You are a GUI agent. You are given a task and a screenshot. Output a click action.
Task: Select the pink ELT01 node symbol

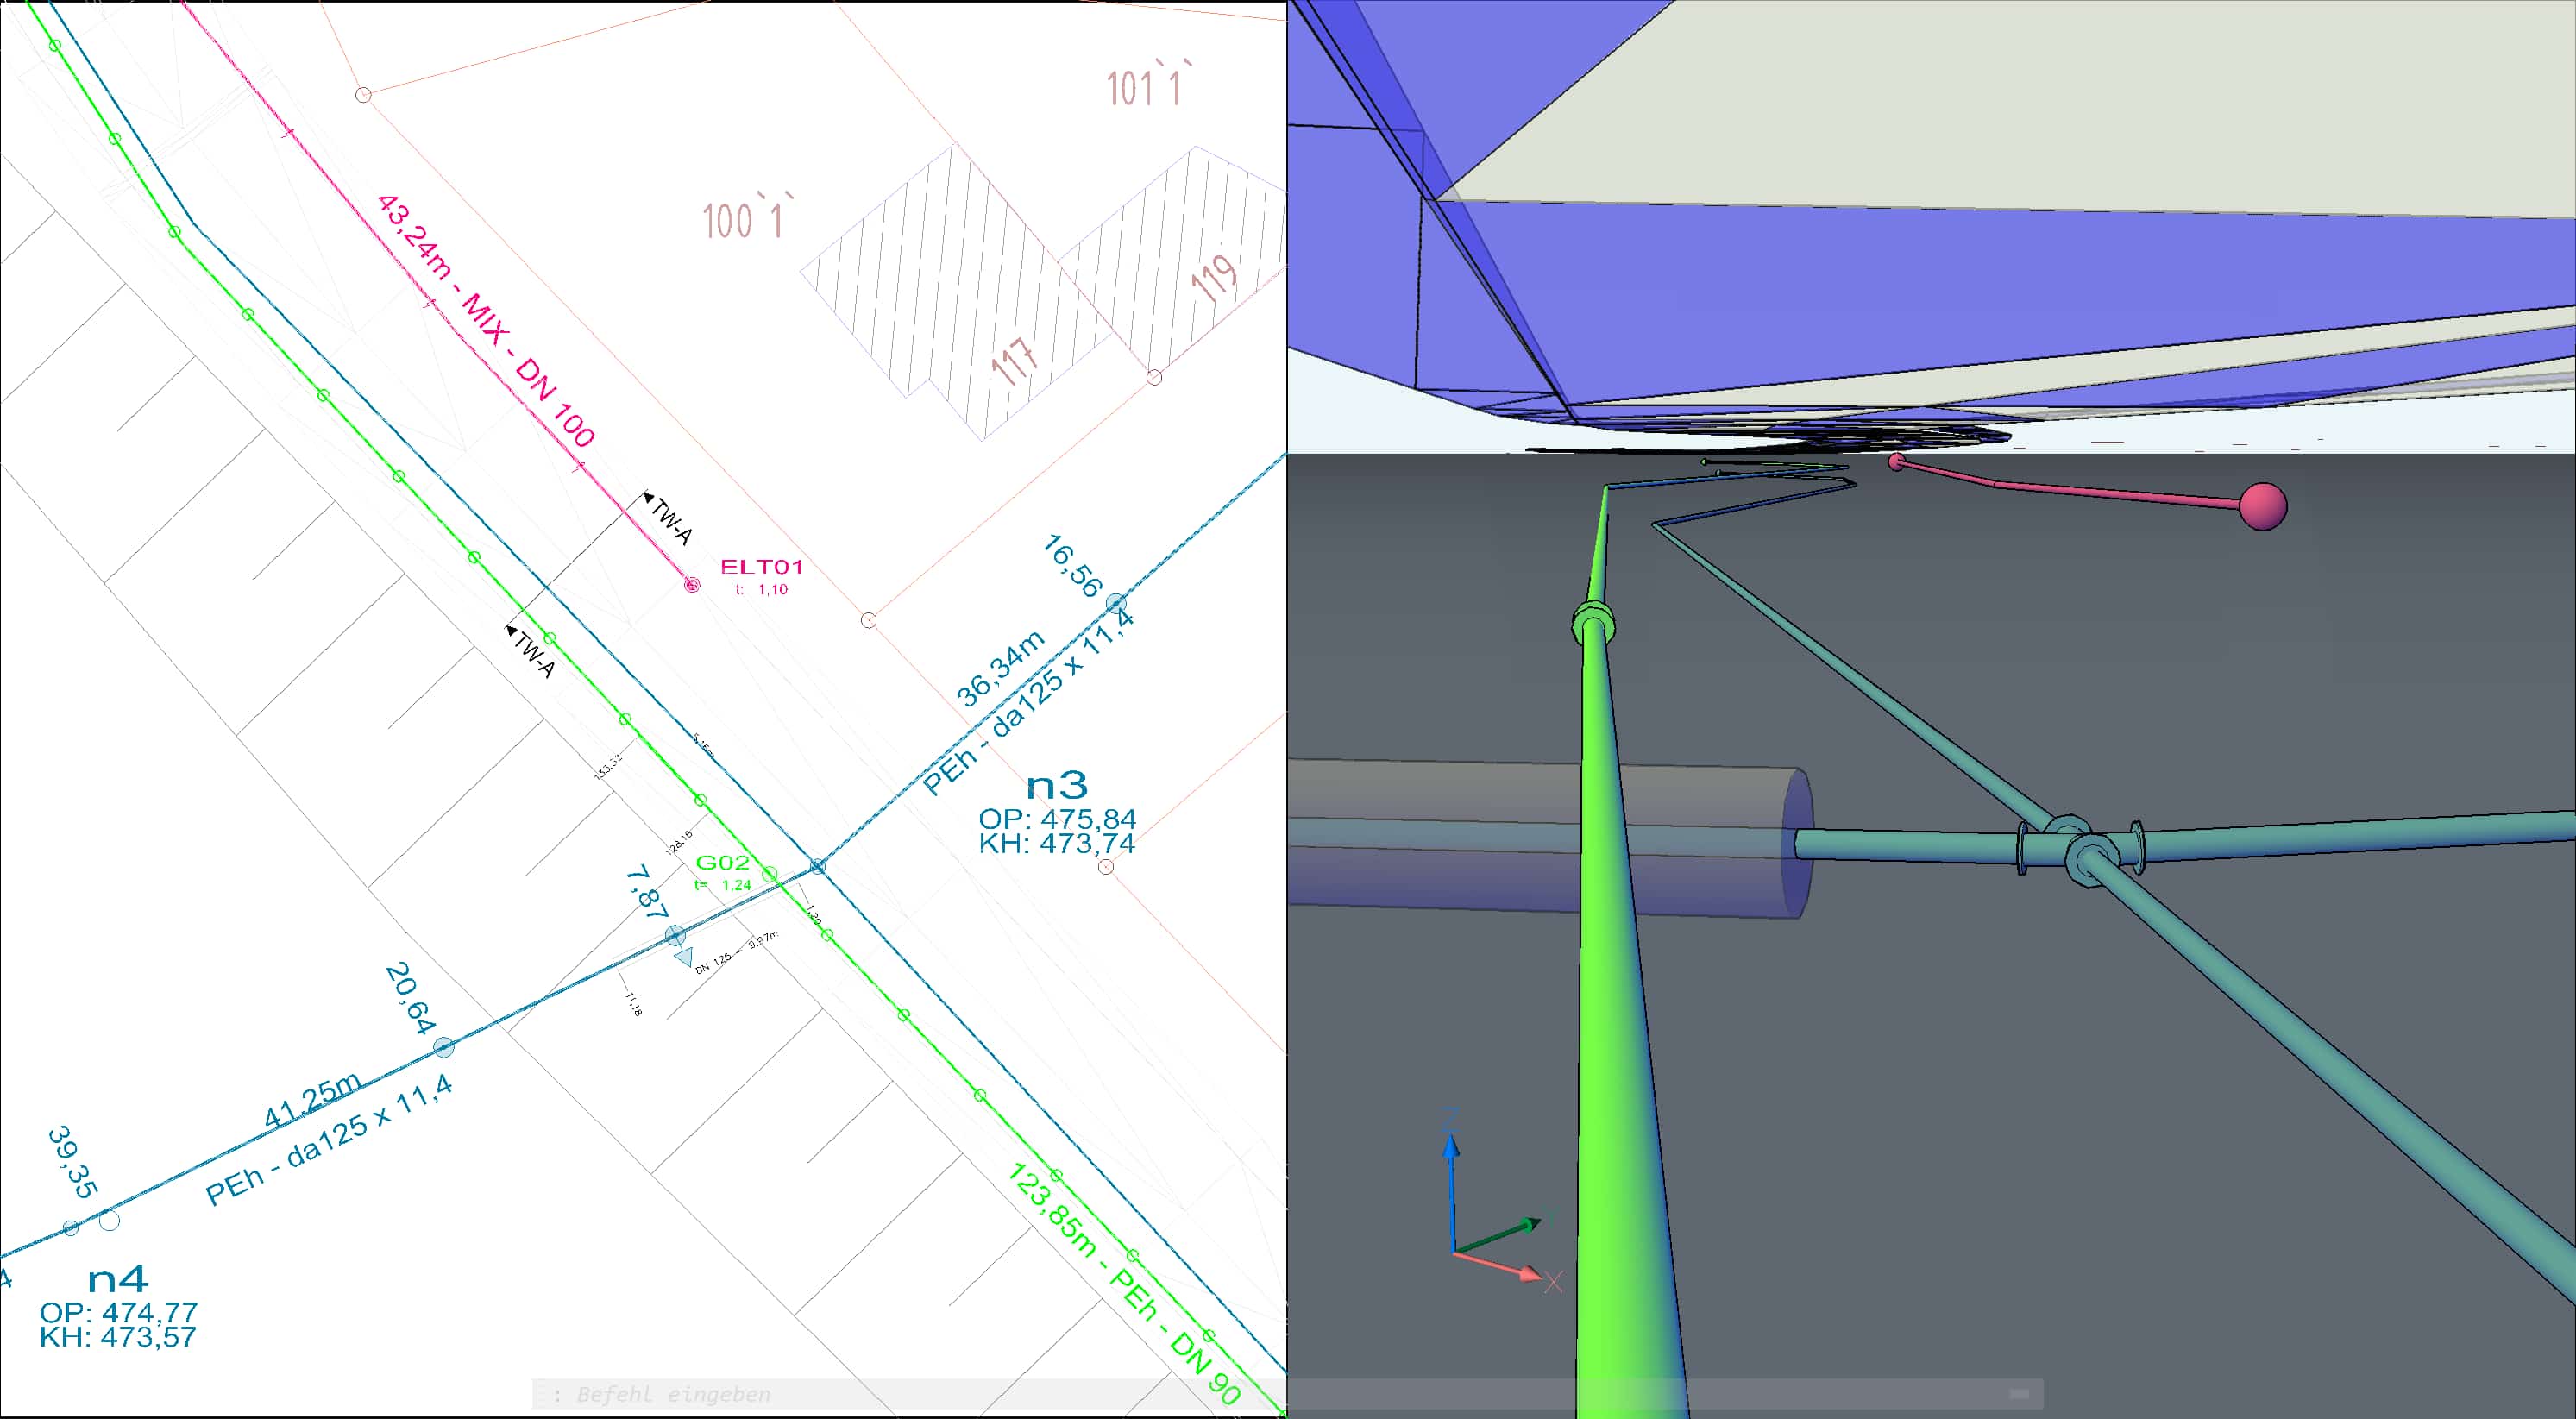click(691, 585)
